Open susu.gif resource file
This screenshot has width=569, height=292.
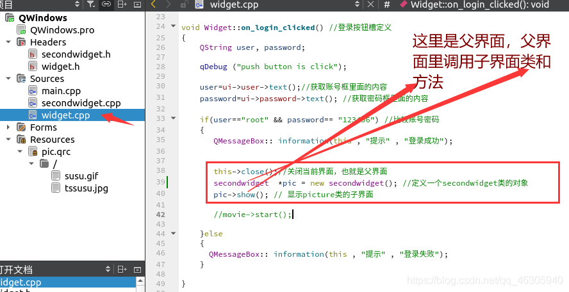click(81, 176)
